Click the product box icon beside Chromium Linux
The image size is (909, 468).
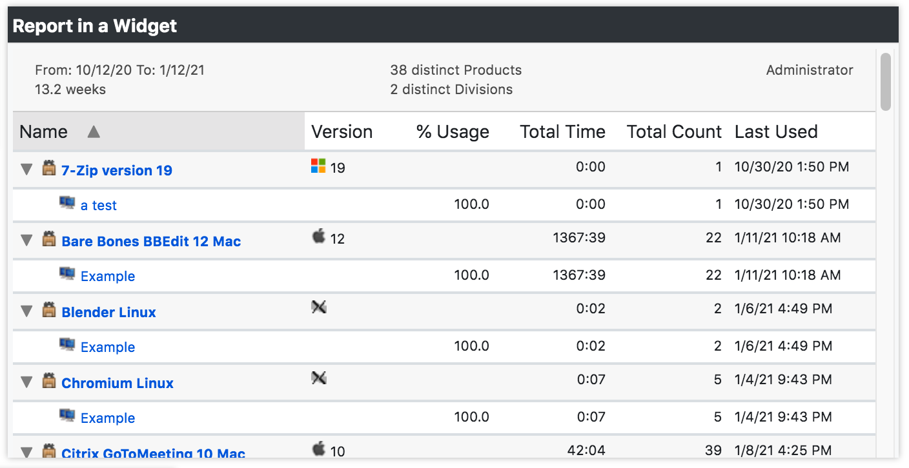(48, 382)
